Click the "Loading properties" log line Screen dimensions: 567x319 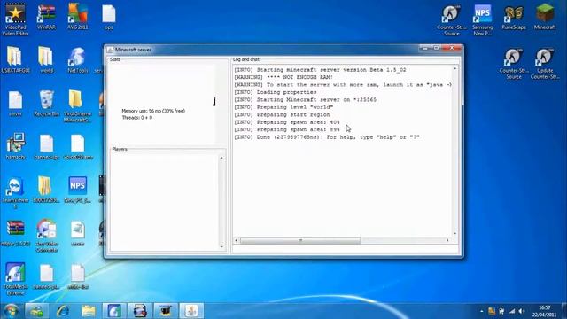point(275,92)
